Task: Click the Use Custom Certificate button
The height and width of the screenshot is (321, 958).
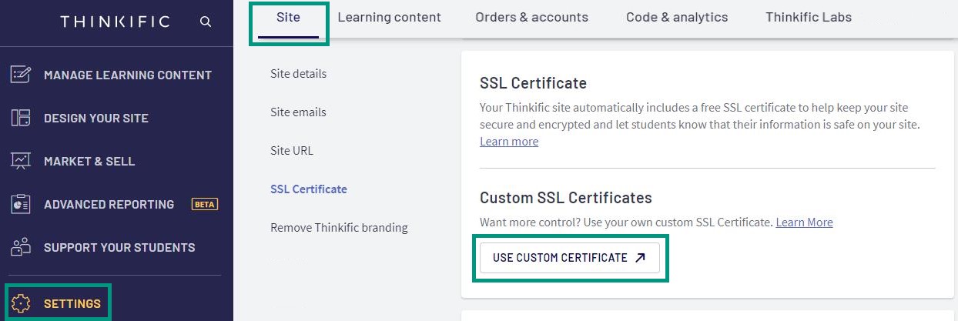Action: pyautogui.click(x=570, y=258)
